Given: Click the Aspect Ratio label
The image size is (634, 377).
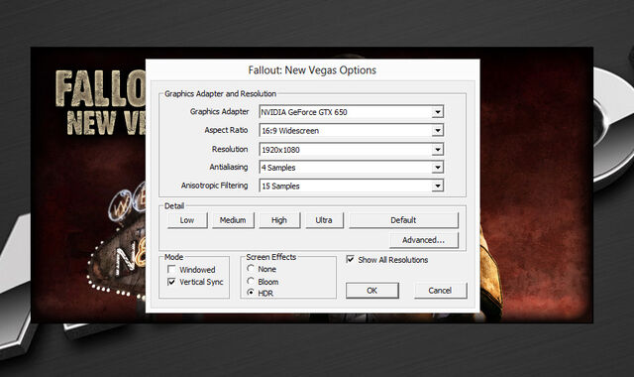Looking at the screenshot, I should tap(226, 130).
